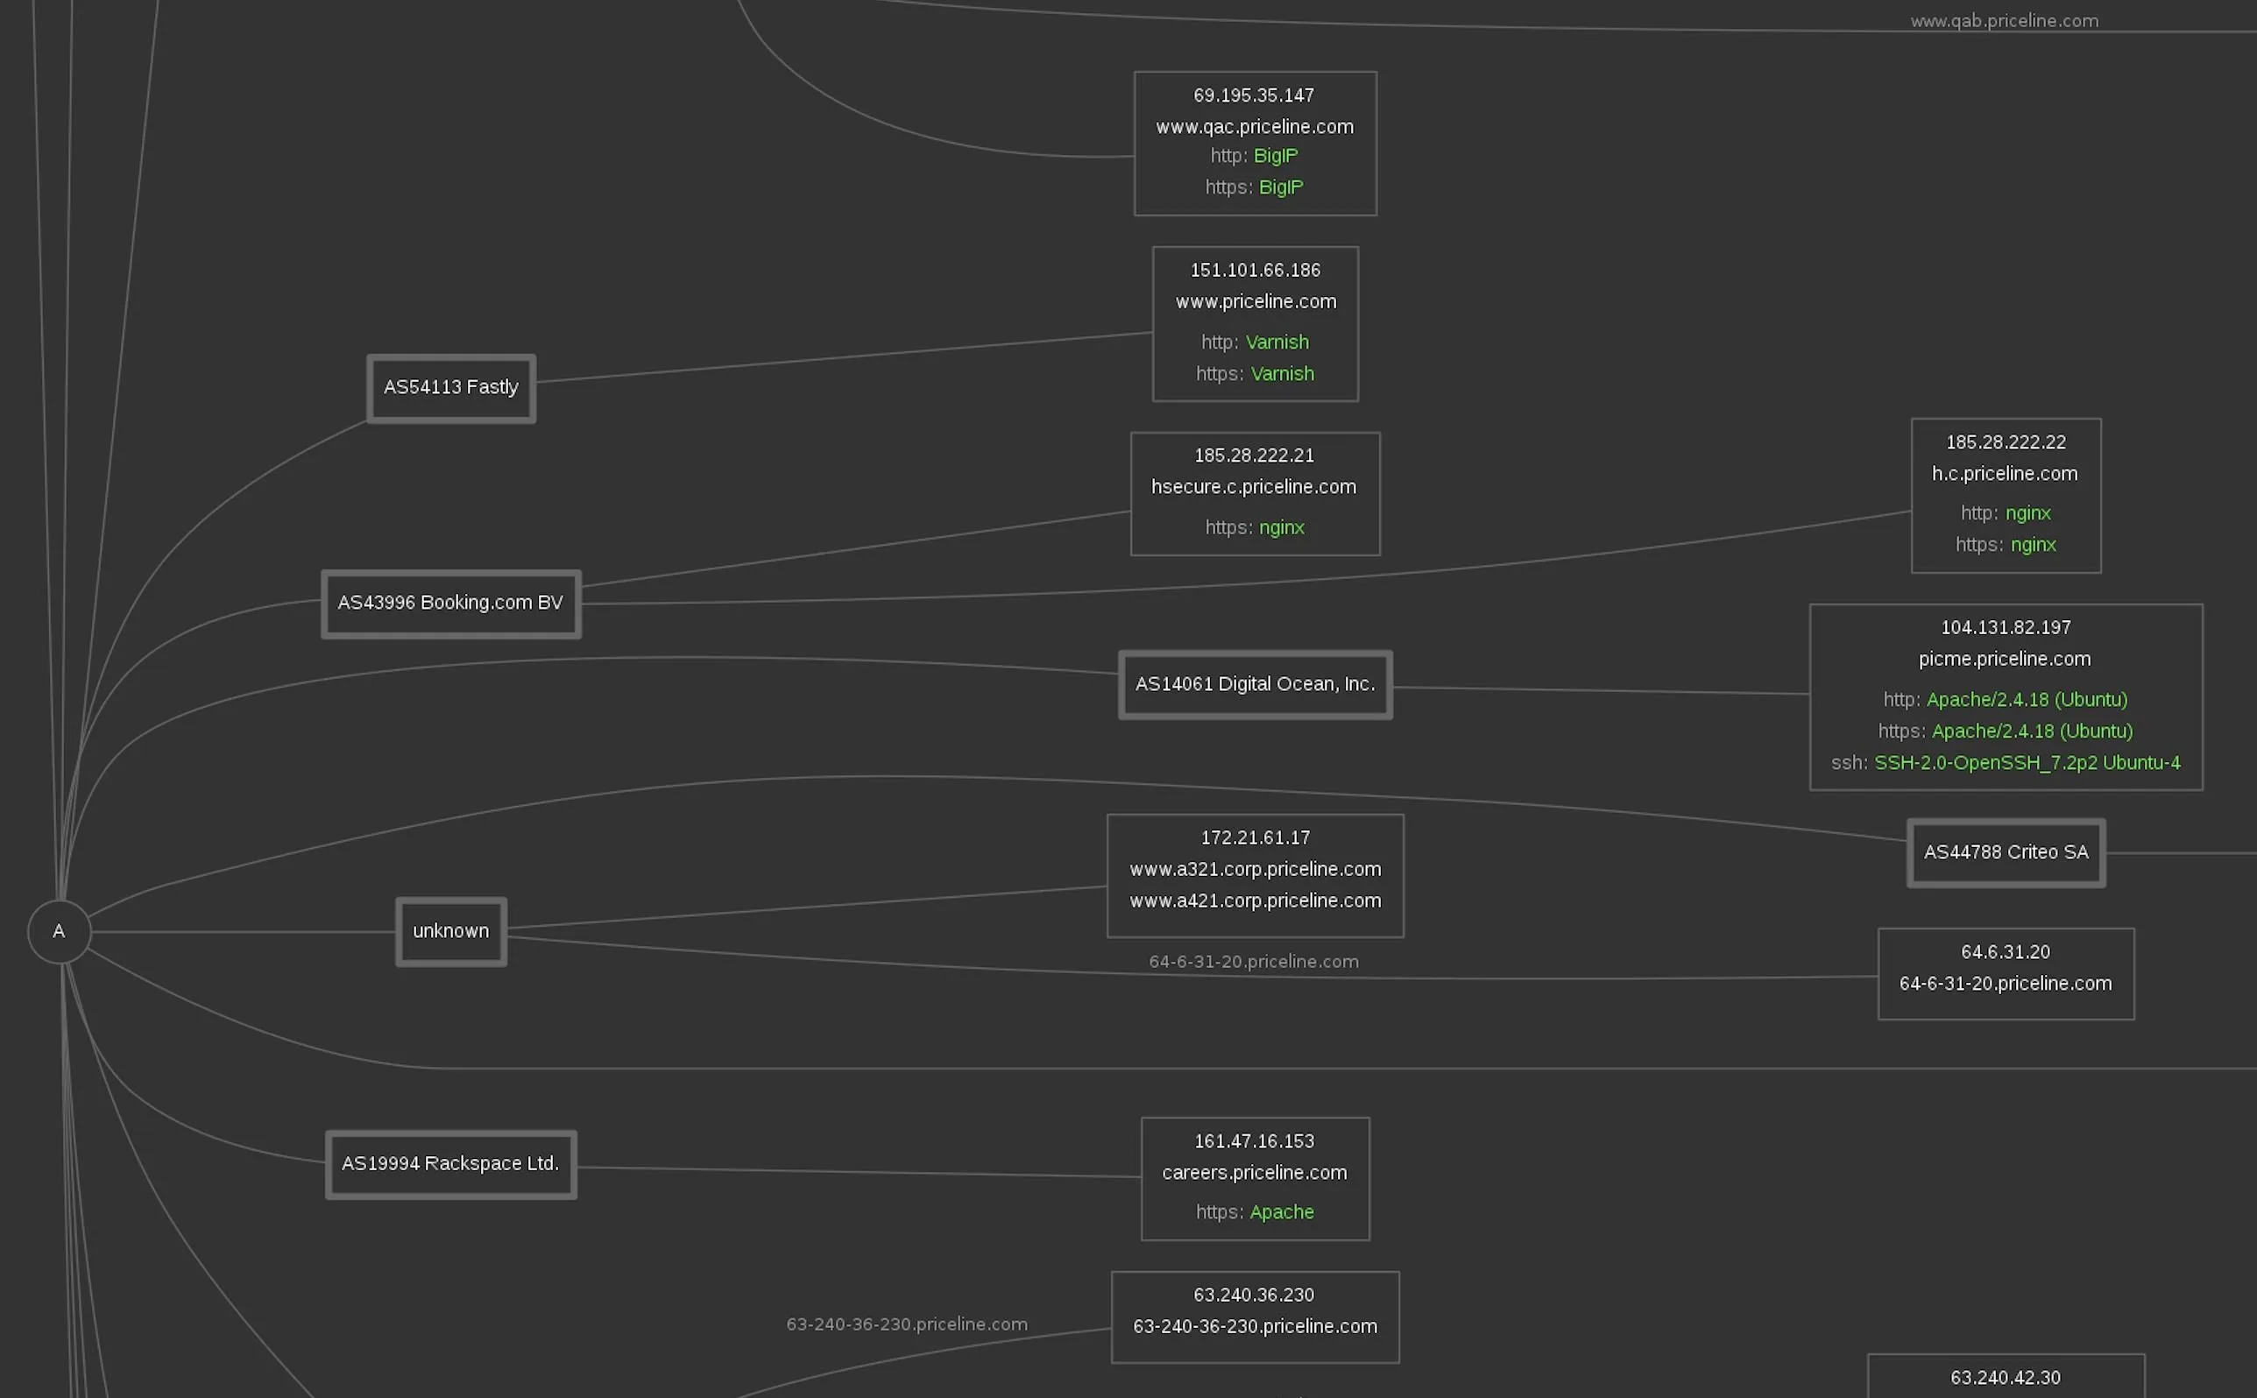This screenshot has width=2257, height=1398.
Task: Click hostname careers.priceline.com
Action: pyautogui.click(x=1254, y=1172)
